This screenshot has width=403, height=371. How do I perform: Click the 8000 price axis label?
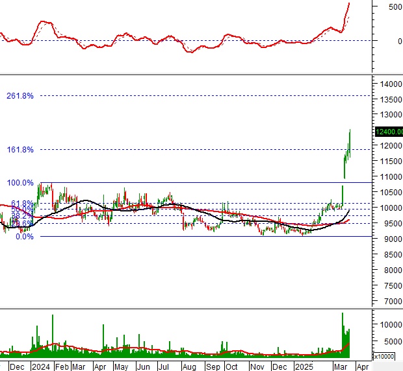point(393,270)
